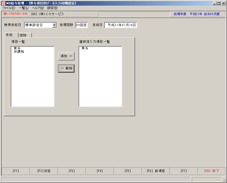Click the MB-17507001-000 license code
The height and width of the screenshot is (183, 227).
coord(16,14)
